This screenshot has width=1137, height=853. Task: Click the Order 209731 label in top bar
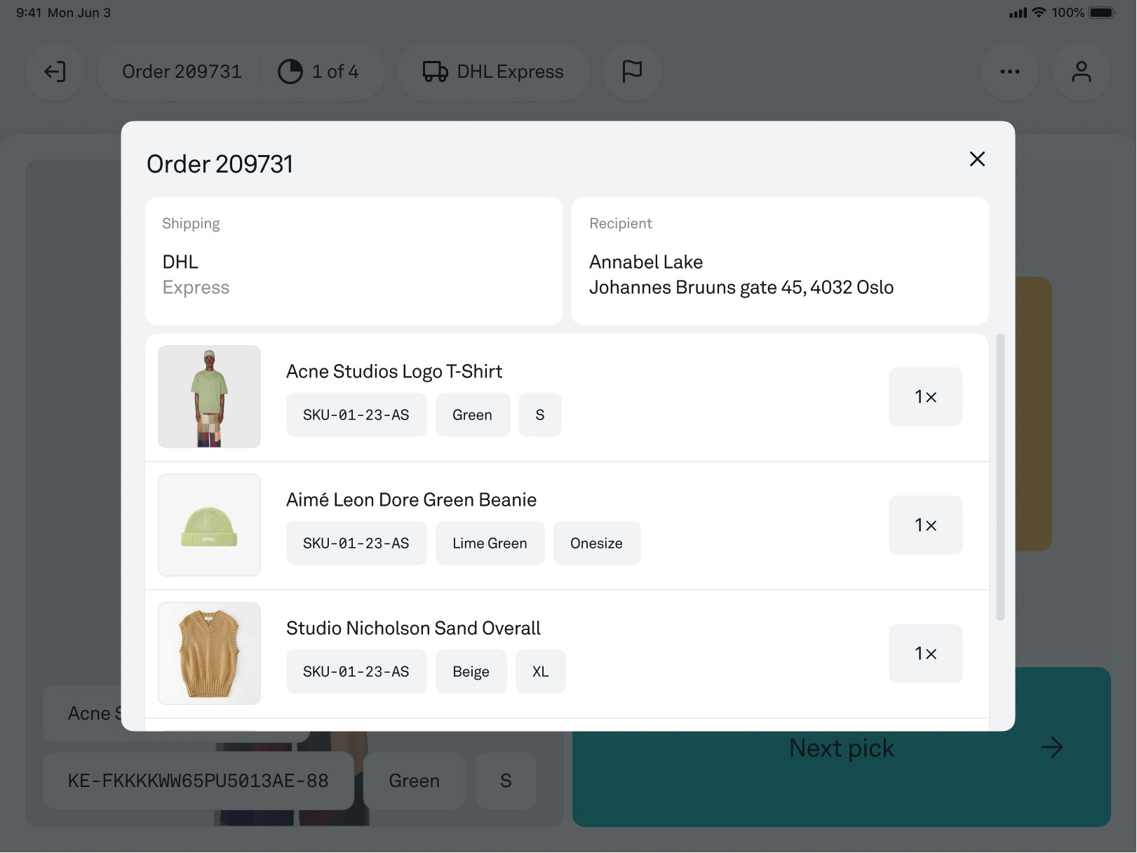tap(182, 72)
